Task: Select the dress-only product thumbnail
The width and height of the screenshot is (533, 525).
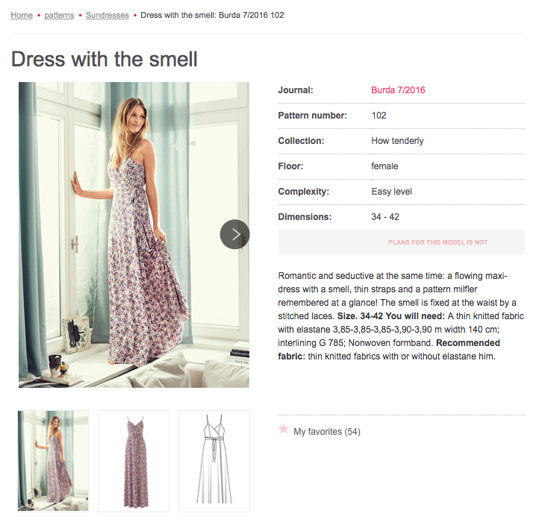Action: tap(134, 461)
